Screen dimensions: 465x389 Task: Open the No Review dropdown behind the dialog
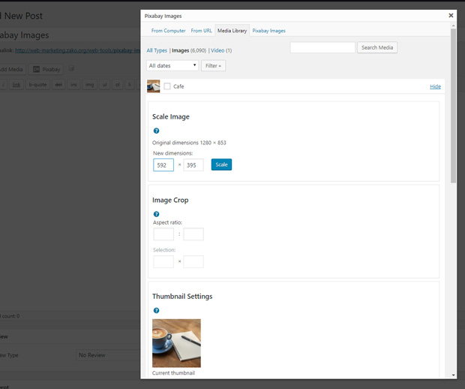click(x=108, y=355)
